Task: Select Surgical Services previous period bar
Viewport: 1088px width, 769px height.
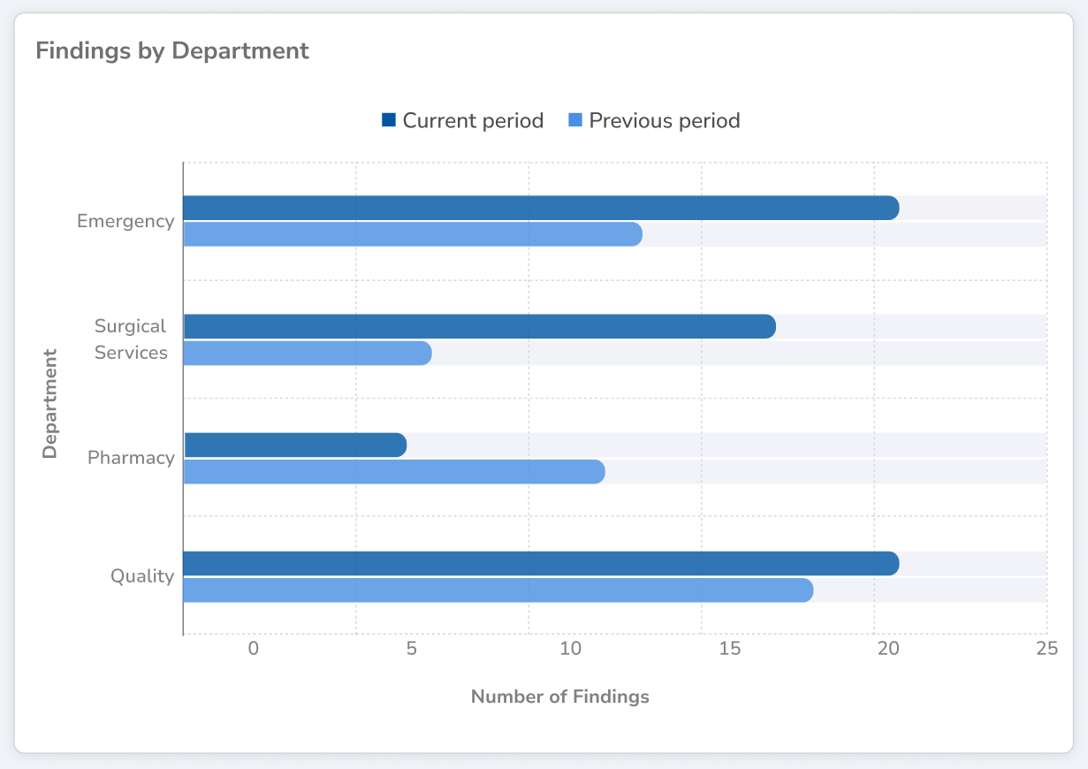Action: pos(308,353)
